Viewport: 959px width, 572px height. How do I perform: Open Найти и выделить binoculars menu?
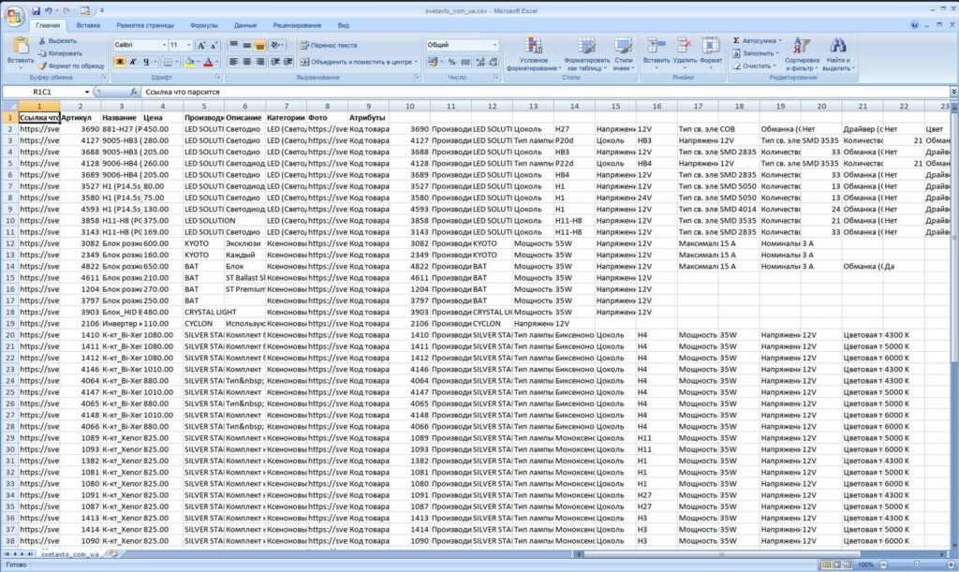tap(838, 53)
